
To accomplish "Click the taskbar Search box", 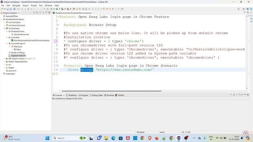I will [70, 138].
